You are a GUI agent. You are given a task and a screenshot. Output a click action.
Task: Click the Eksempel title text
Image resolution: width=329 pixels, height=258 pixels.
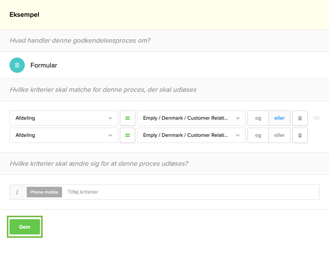(24, 15)
